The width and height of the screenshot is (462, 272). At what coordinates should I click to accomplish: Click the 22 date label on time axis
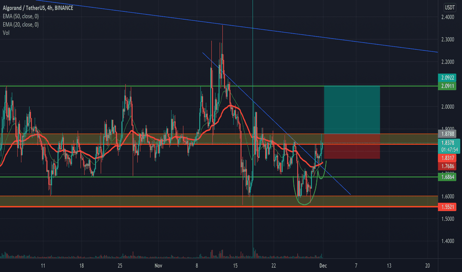(274, 266)
